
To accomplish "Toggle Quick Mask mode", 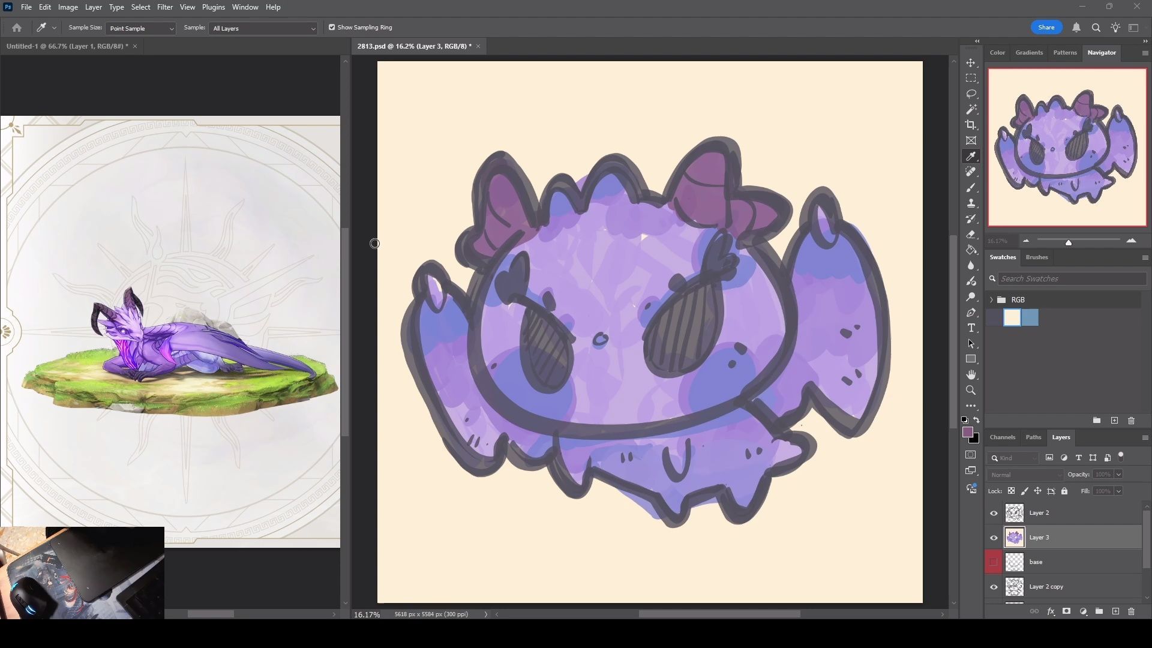I will 971,455.
